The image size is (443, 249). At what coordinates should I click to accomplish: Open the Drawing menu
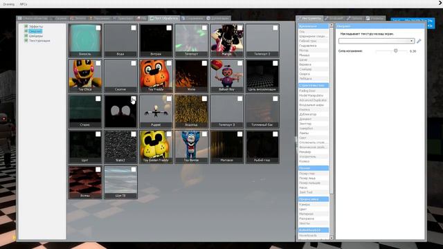(9, 4)
